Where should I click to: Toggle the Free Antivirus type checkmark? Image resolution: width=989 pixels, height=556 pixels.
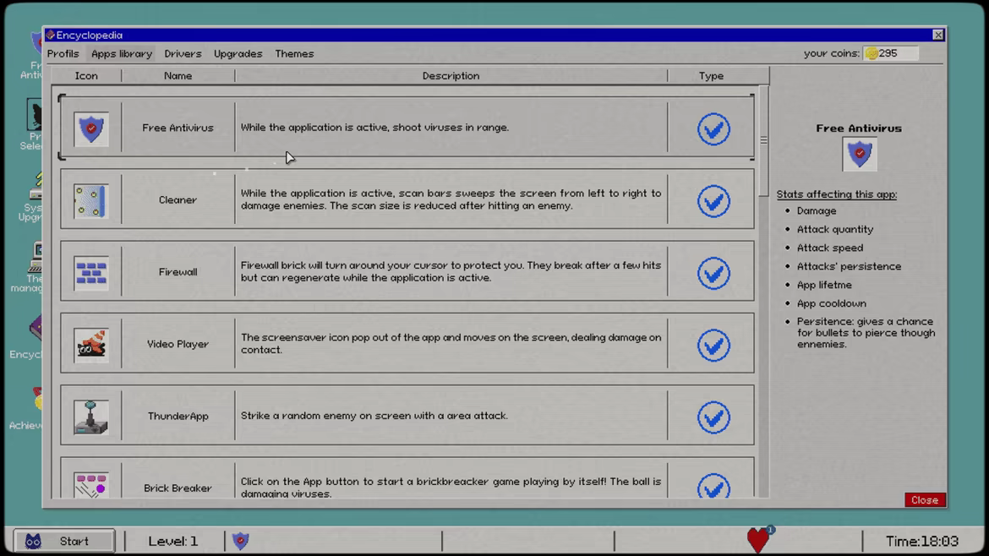(713, 129)
